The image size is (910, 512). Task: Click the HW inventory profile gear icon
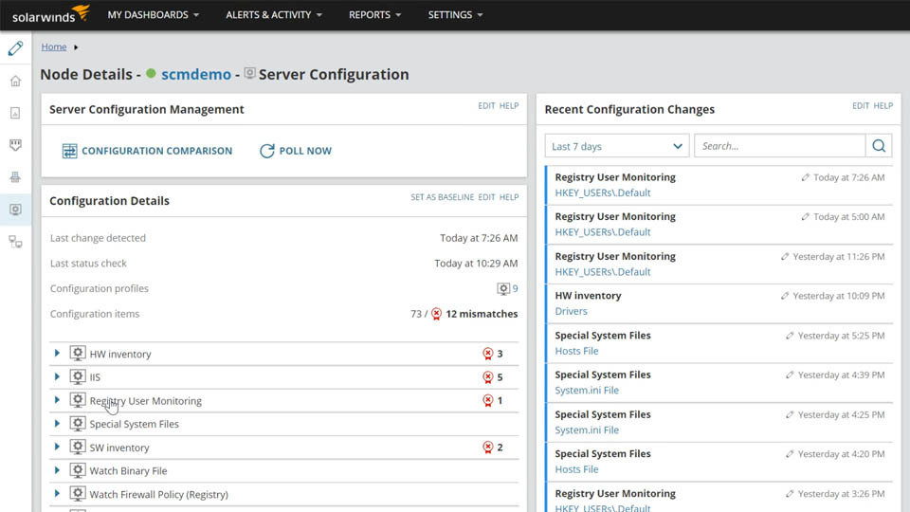point(78,353)
